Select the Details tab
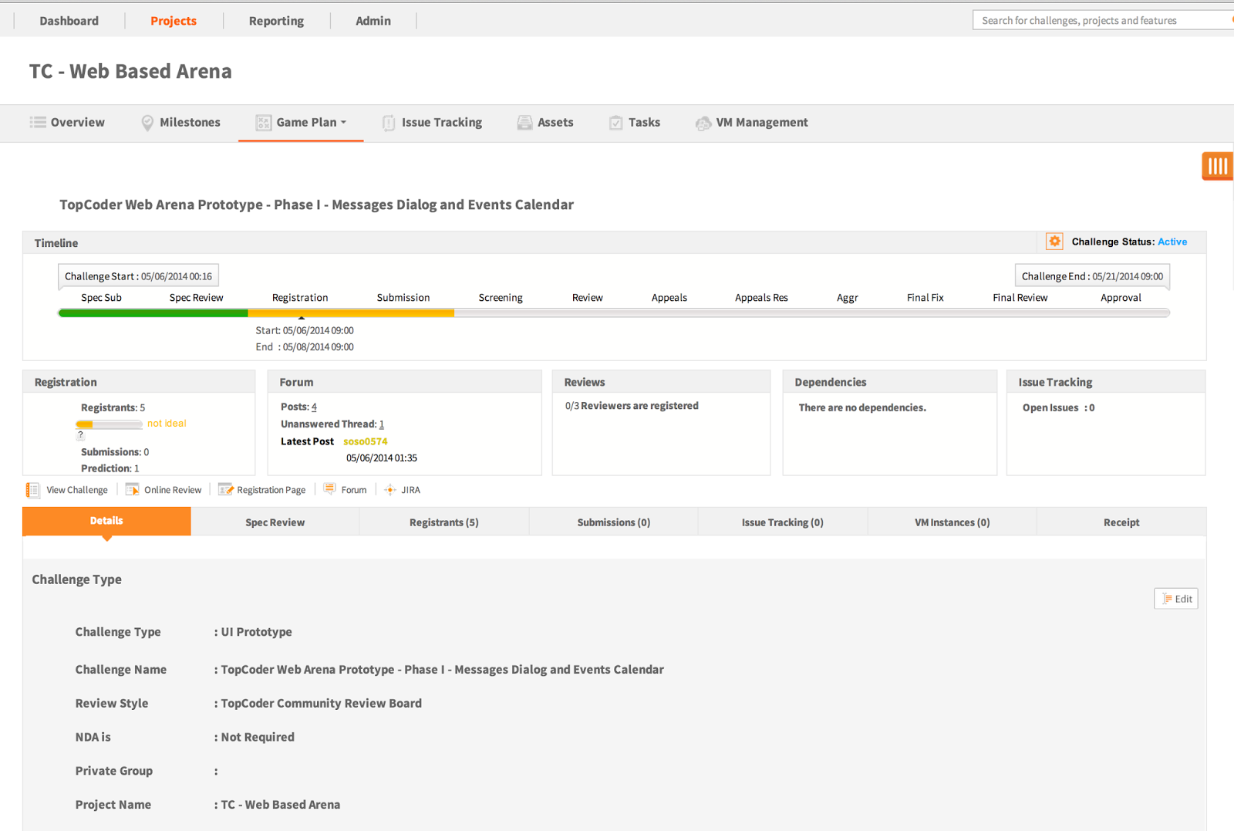 click(106, 521)
